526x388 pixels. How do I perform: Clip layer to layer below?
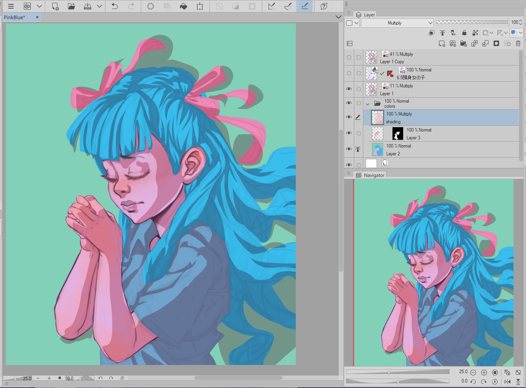[432, 33]
